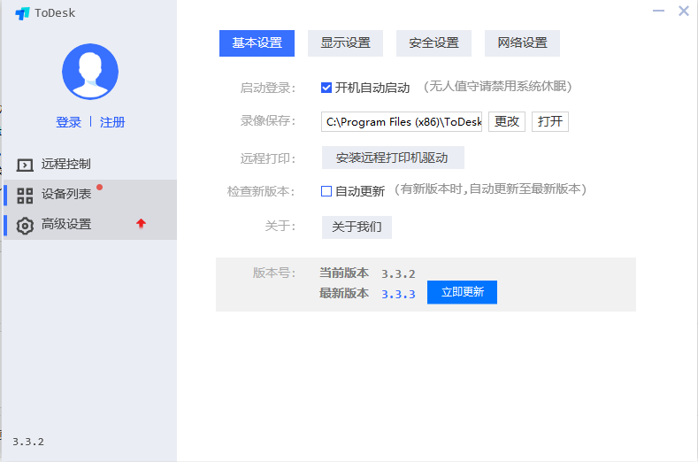
Task: Click the 登录 link
Action: pyautogui.click(x=68, y=122)
